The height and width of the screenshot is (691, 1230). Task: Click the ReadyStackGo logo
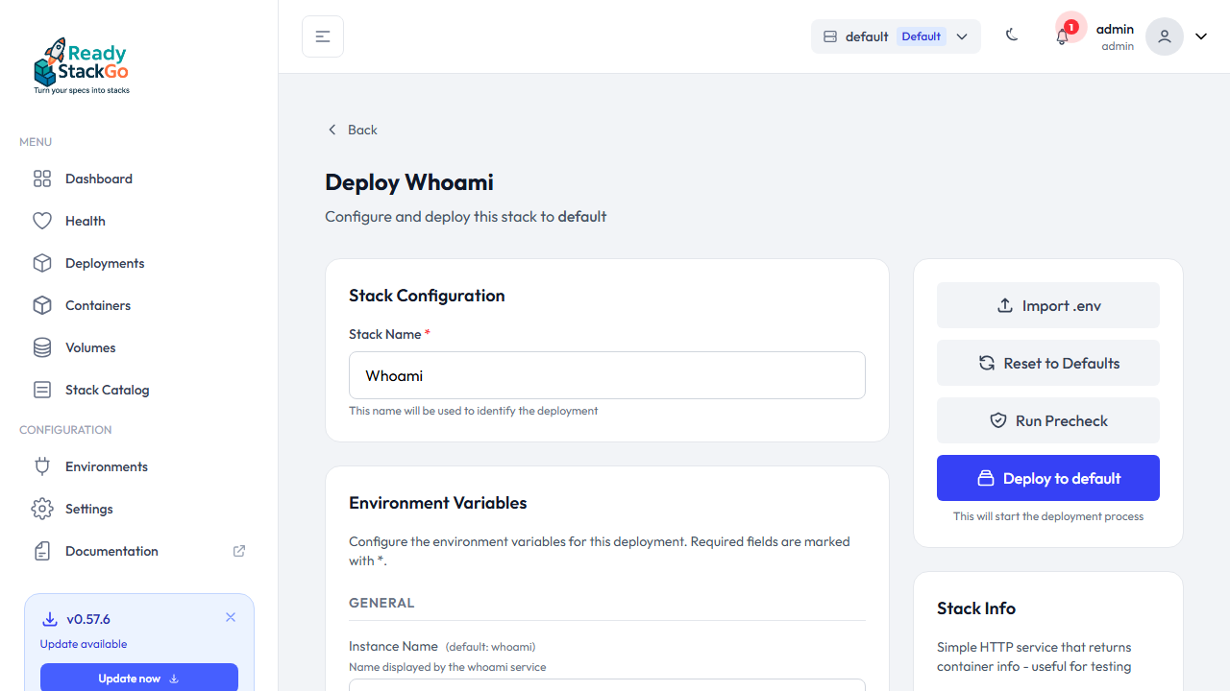click(x=81, y=64)
